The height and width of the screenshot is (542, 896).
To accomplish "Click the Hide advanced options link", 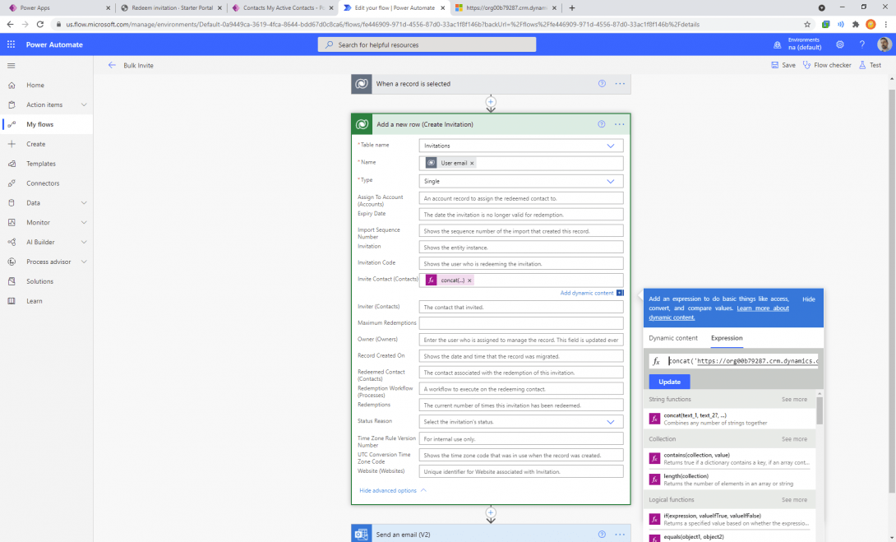I will point(388,489).
